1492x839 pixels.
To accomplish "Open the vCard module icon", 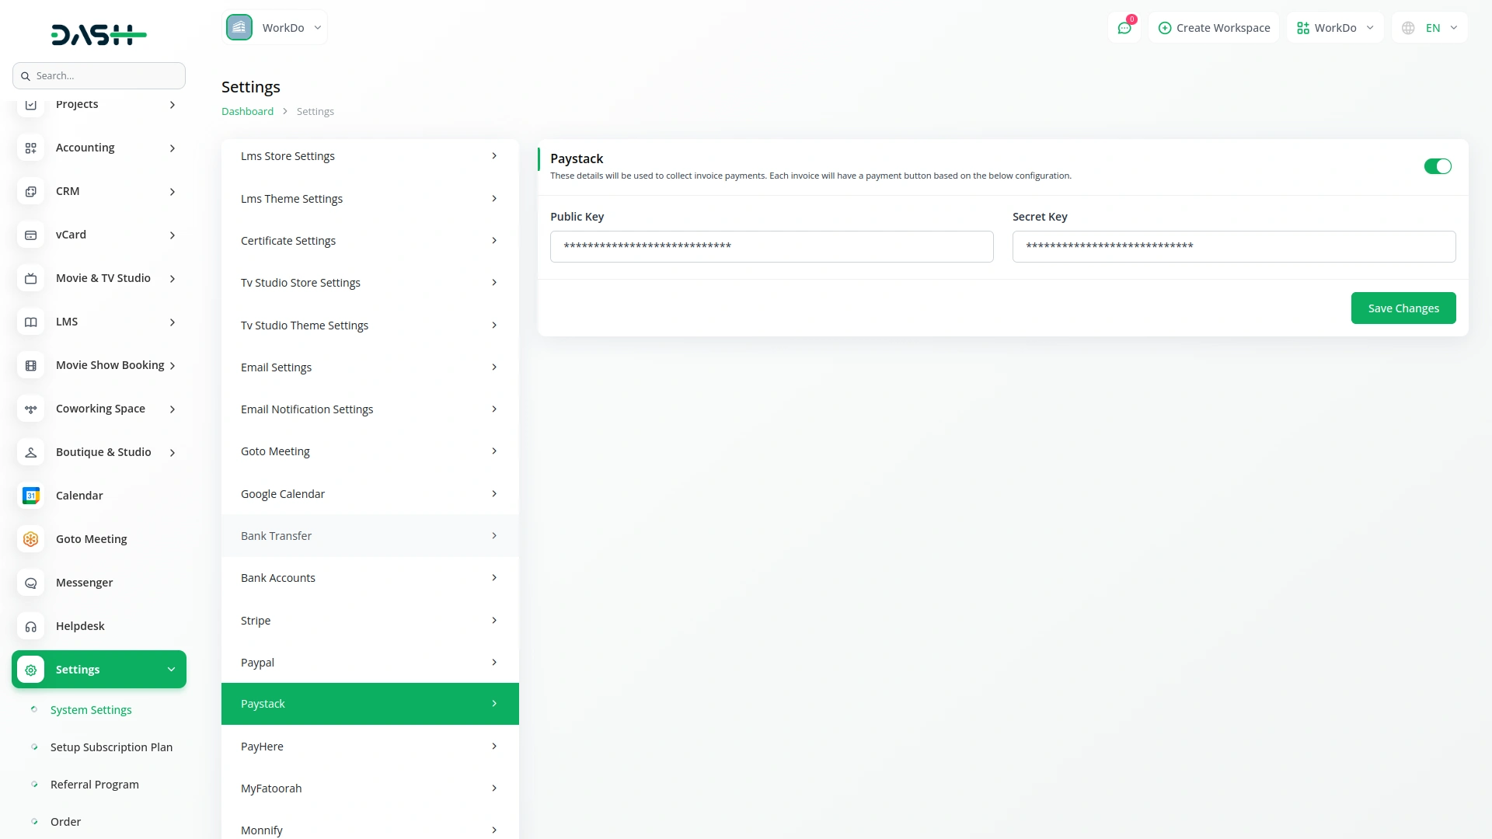I will point(30,235).
